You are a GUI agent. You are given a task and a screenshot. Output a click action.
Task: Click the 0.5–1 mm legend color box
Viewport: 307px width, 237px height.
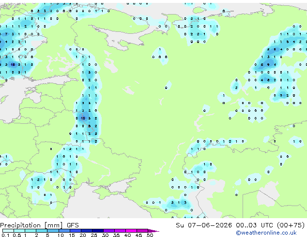click(19, 231)
